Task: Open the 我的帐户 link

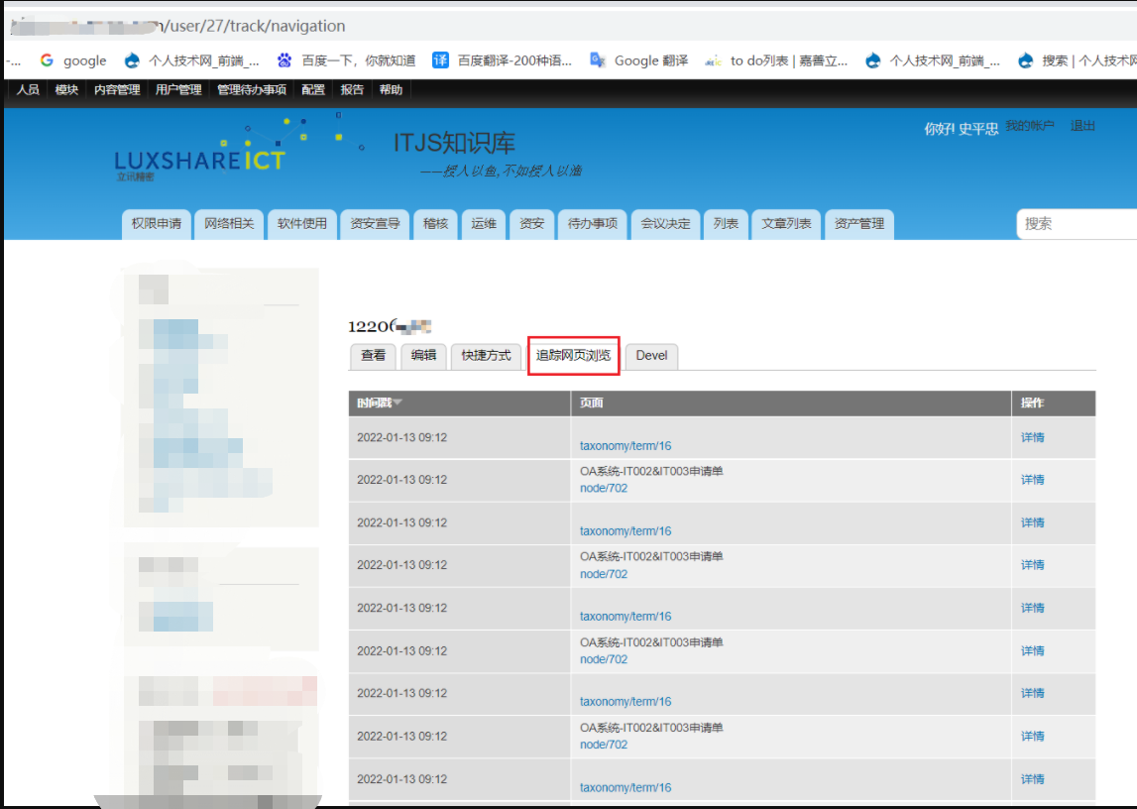Action: click(1030, 126)
